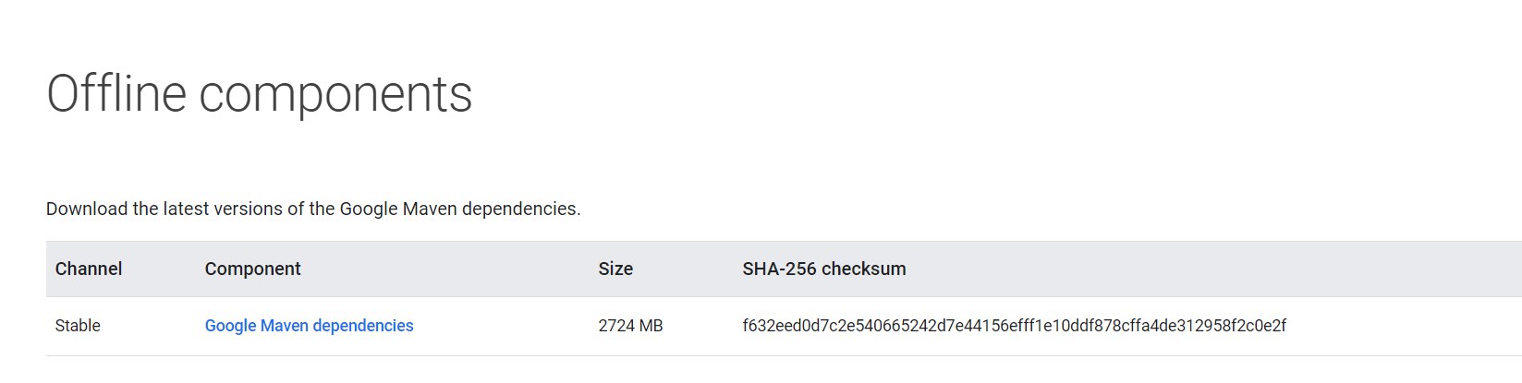The width and height of the screenshot is (1522, 383).
Task: Click the word Download starting the description
Action: click(87, 209)
